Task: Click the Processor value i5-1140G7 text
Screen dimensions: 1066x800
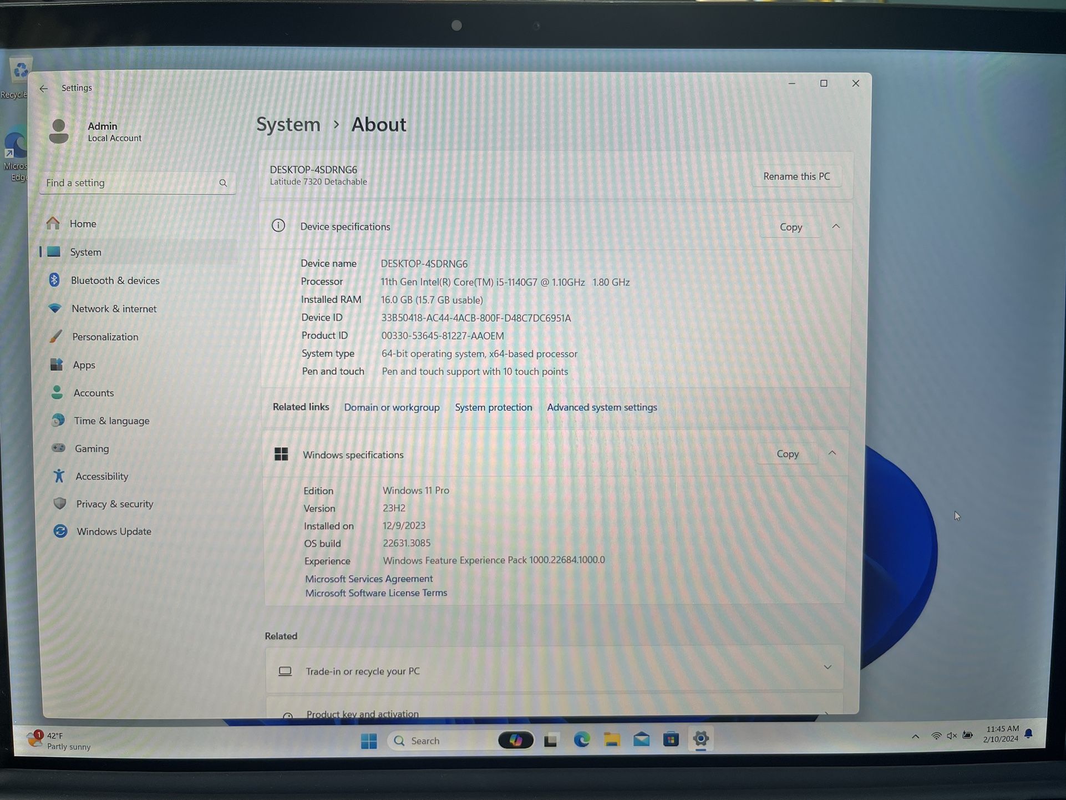Action: [x=505, y=282]
